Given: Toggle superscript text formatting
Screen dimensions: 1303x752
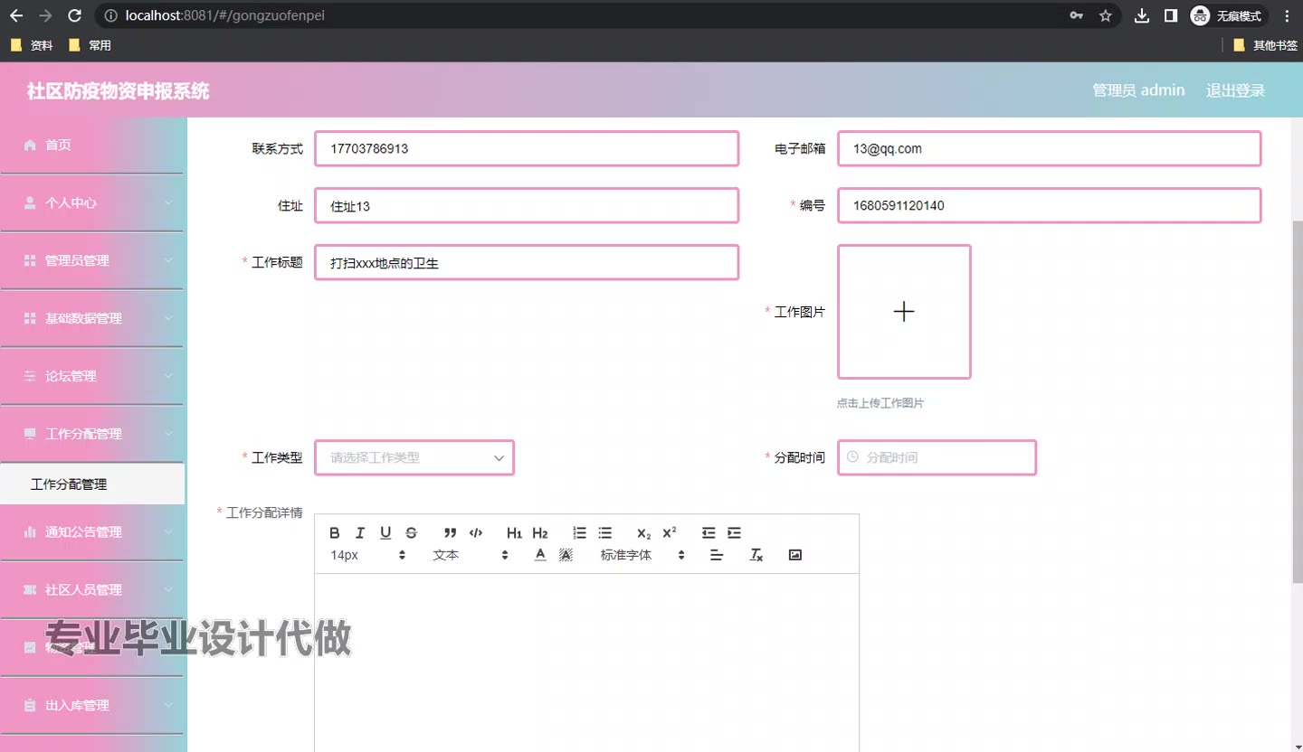Looking at the screenshot, I should pyautogui.click(x=670, y=532).
